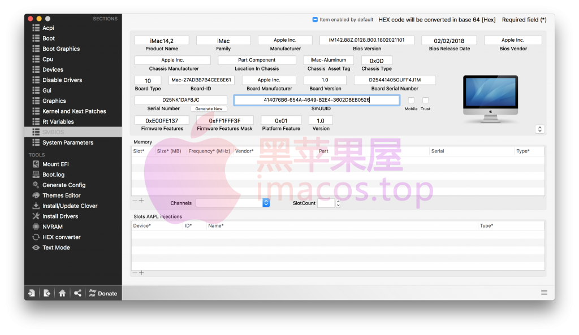Viewport: 579px width, 335px height.
Task: Click the import configuration icon
Action: click(x=32, y=293)
